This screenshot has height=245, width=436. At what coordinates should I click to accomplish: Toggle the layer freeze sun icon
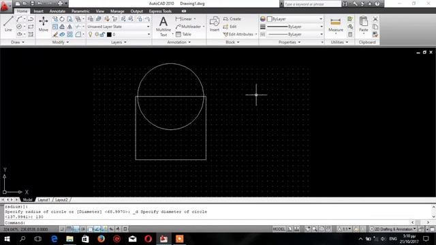pyautogui.click(x=97, y=35)
